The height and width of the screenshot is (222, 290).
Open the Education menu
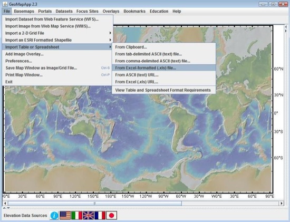(159, 11)
